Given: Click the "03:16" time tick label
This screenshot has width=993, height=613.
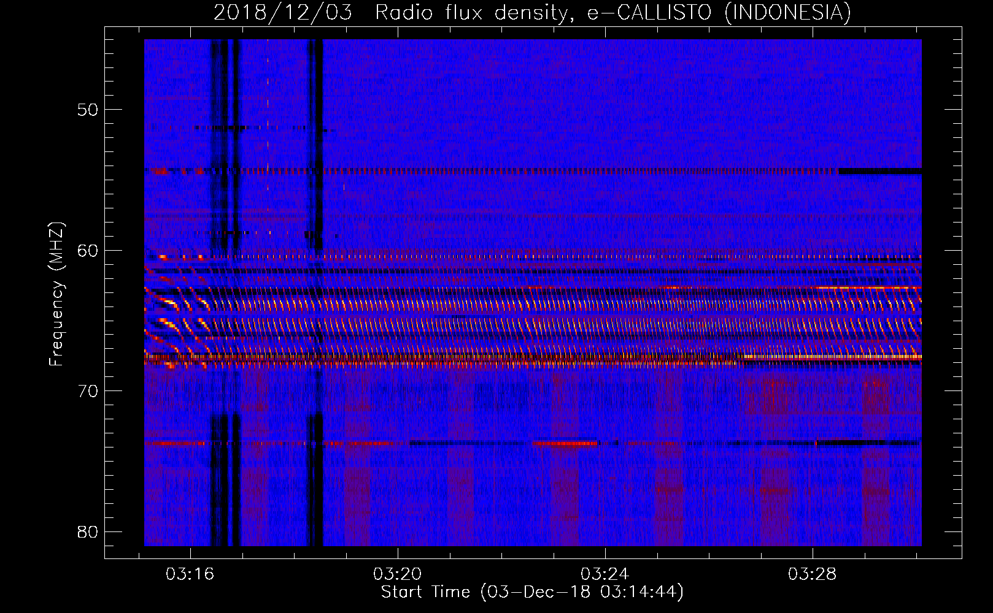Looking at the screenshot, I should (x=190, y=574).
